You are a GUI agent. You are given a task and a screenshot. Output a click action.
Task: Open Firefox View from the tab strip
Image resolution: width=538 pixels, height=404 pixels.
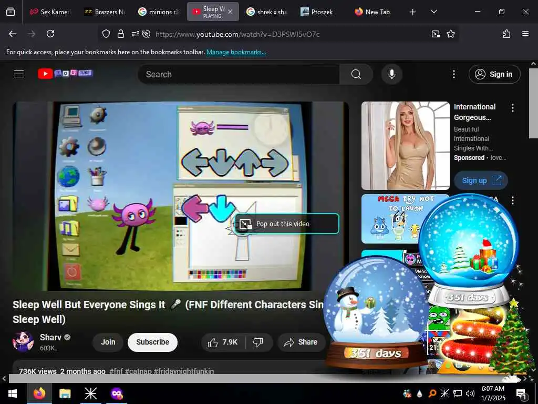(x=11, y=12)
